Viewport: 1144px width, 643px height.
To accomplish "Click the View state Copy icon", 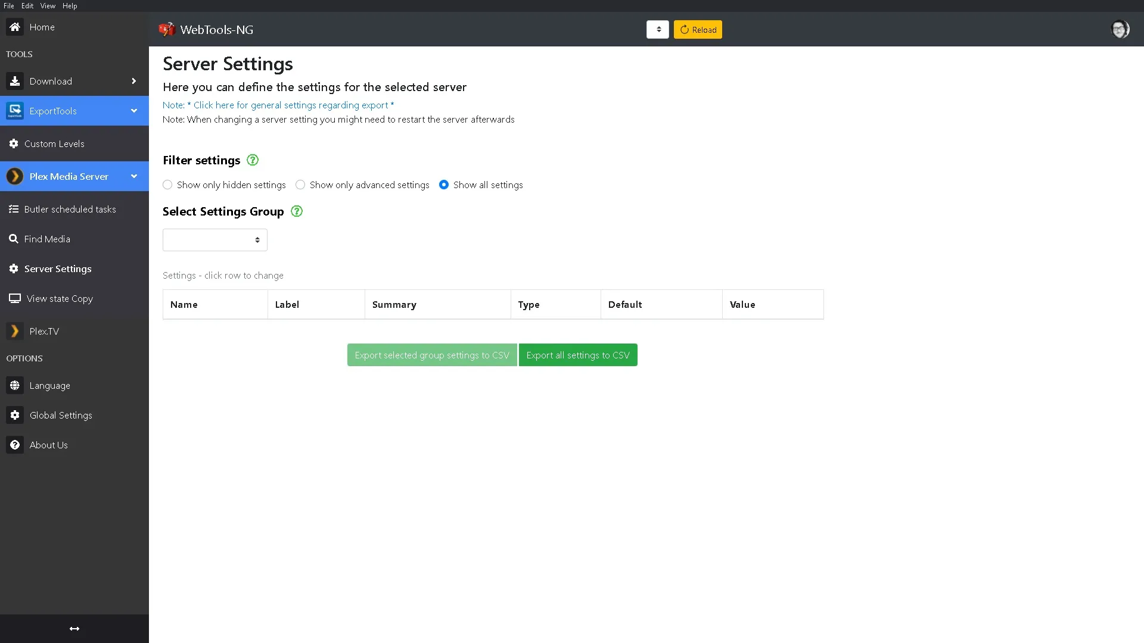I will [14, 298].
